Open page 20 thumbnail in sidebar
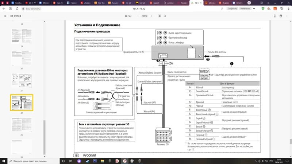This screenshot has height=164, width=292. point(22,58)
